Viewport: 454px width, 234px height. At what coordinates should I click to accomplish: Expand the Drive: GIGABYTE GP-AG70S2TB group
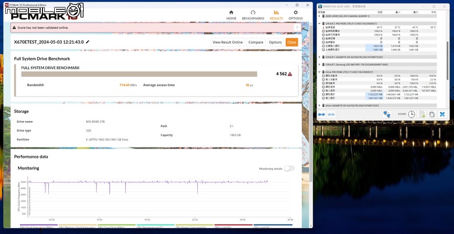[x=320, y=106]
